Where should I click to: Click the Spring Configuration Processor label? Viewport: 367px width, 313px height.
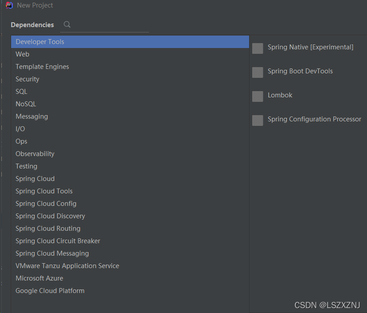315,119
